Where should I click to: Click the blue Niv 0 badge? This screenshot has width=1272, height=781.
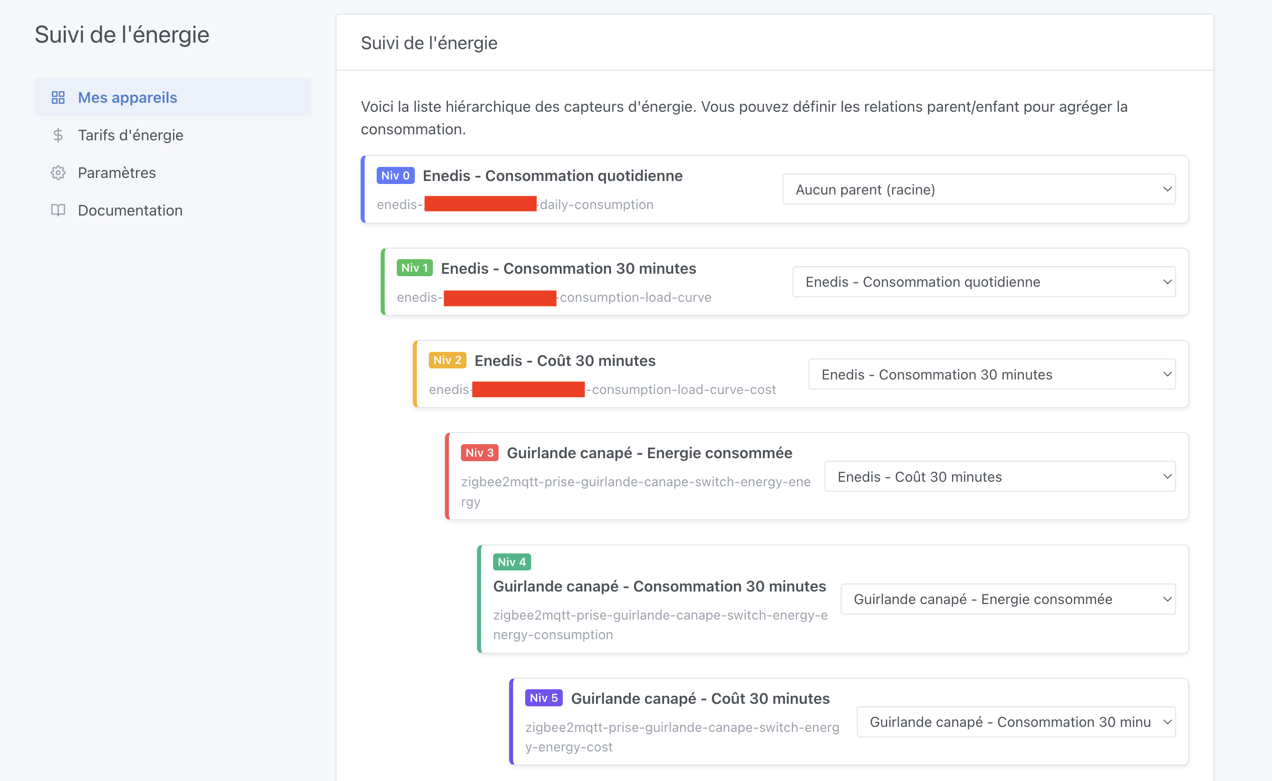point(395,175)
